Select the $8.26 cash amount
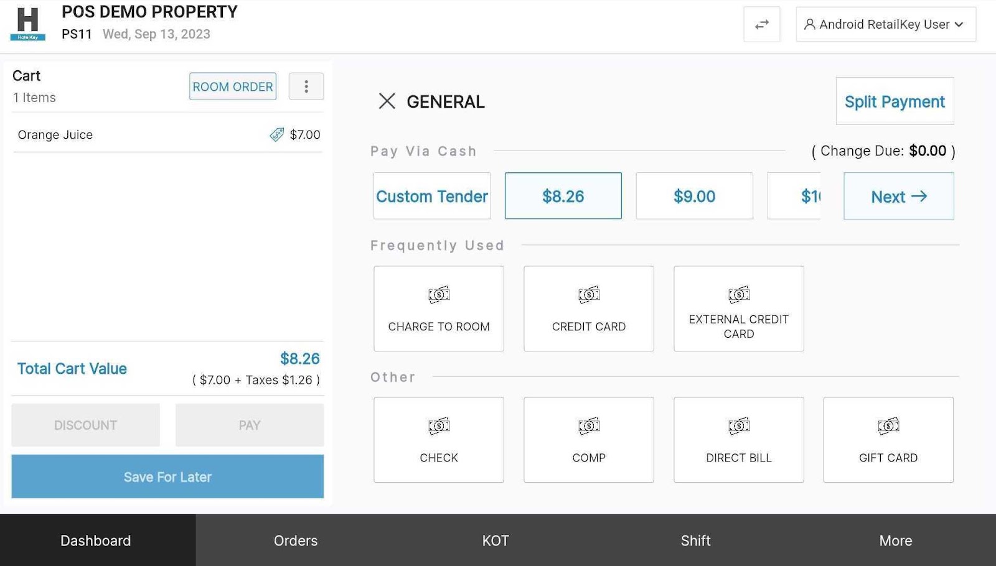 563,196
